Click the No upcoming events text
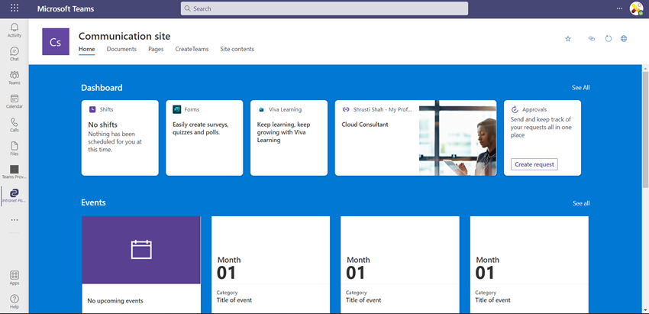Image resolution: width=649 pixels, height=314 pixels. (115, 301)
